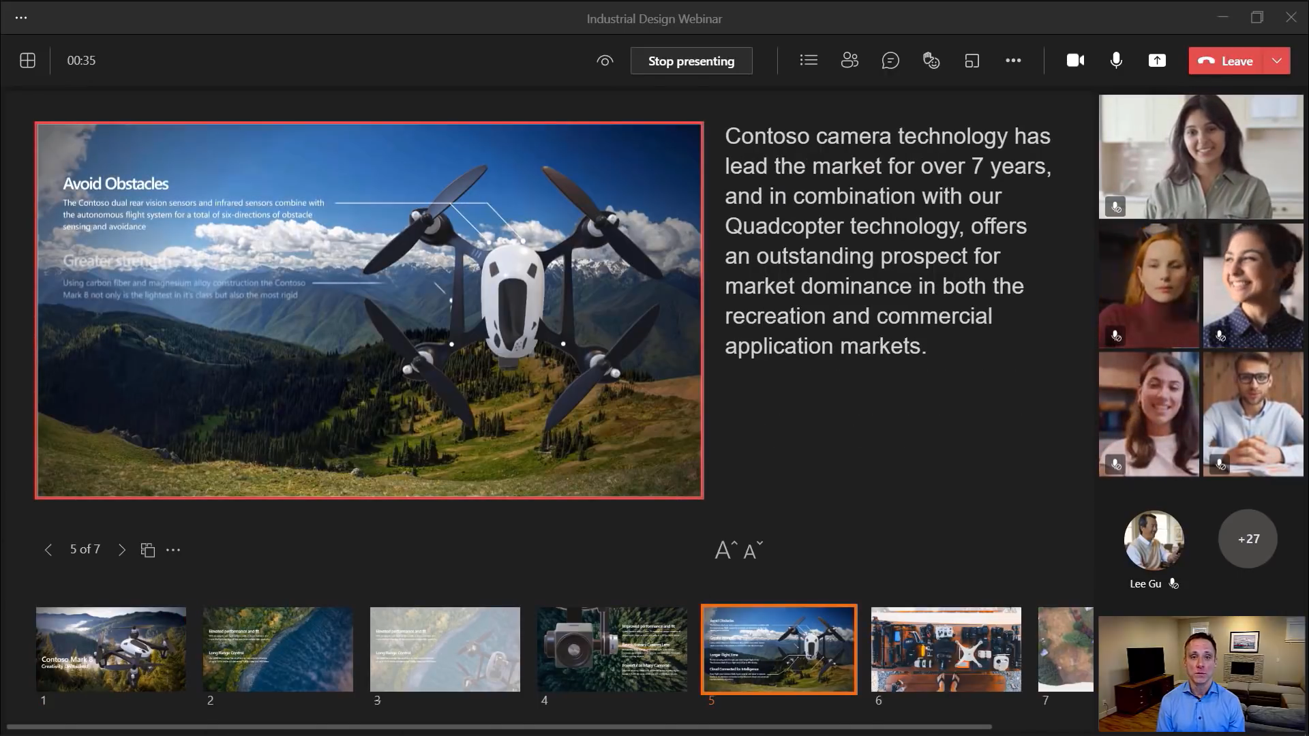Click Lee Gu's muted mic icon
The width and height of the screenshot is (1309, 736).
tap(1174, 584)
